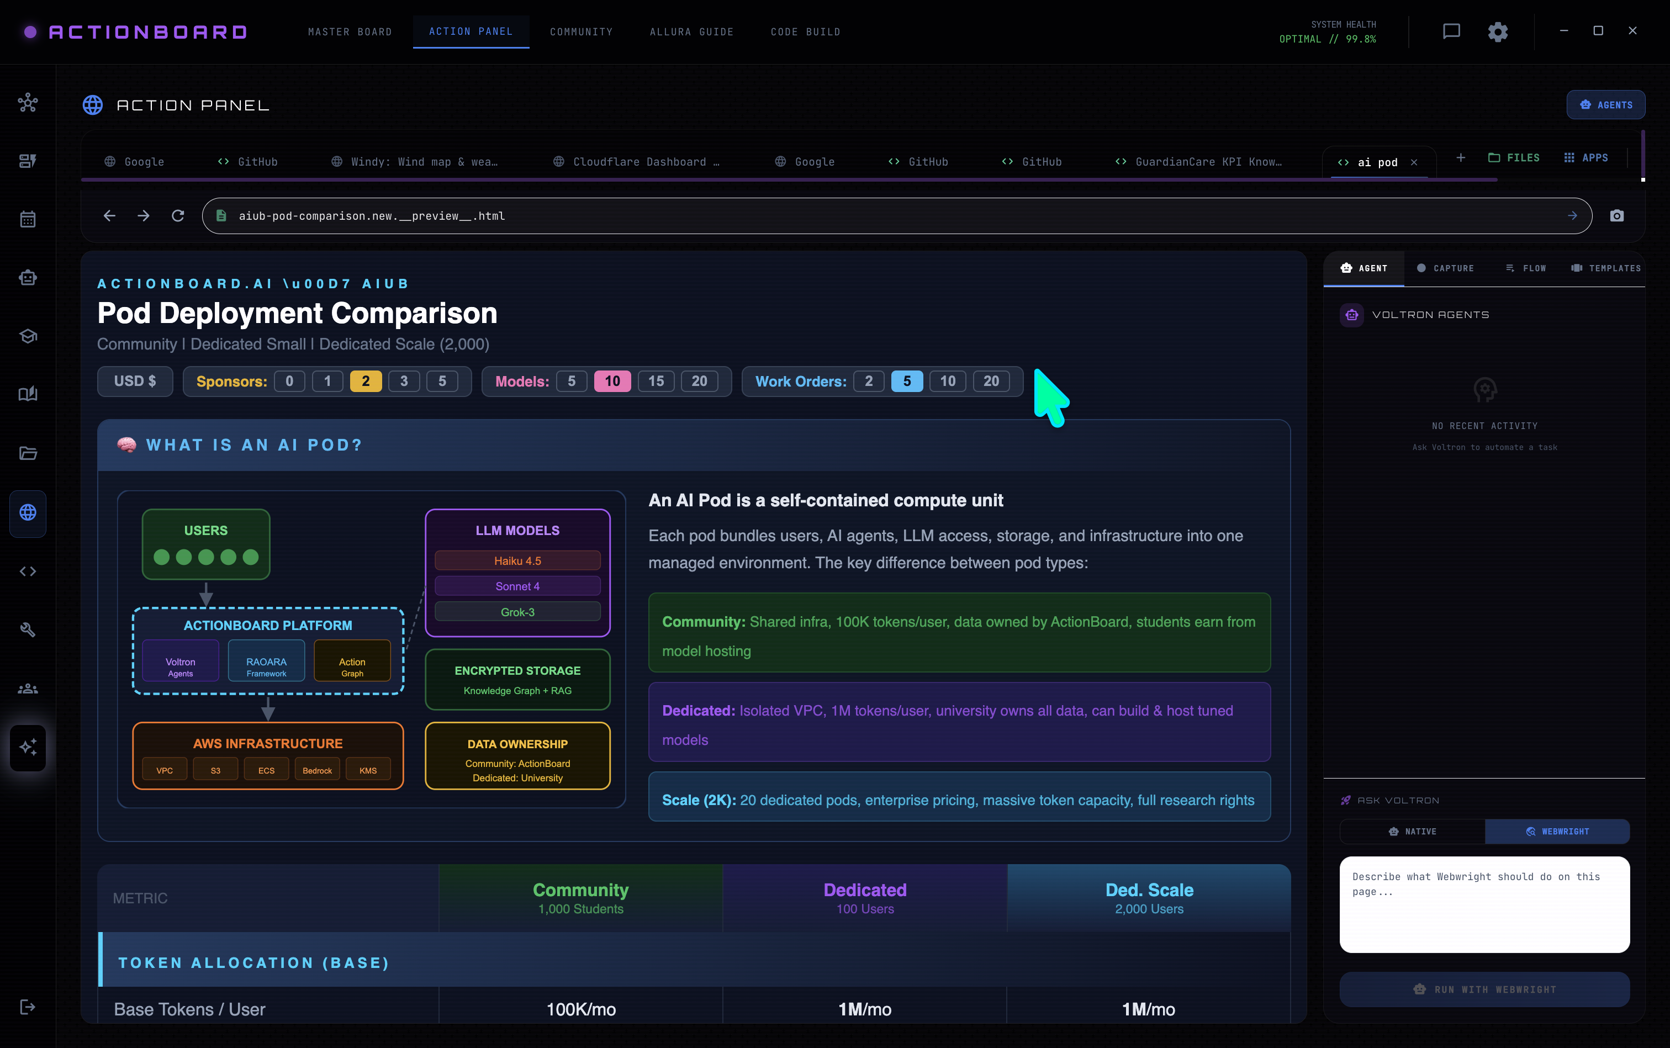Select Webwright mode for Voltron
Viewport: 1670px width, 1048px height.
click(x=1558, y=831)
